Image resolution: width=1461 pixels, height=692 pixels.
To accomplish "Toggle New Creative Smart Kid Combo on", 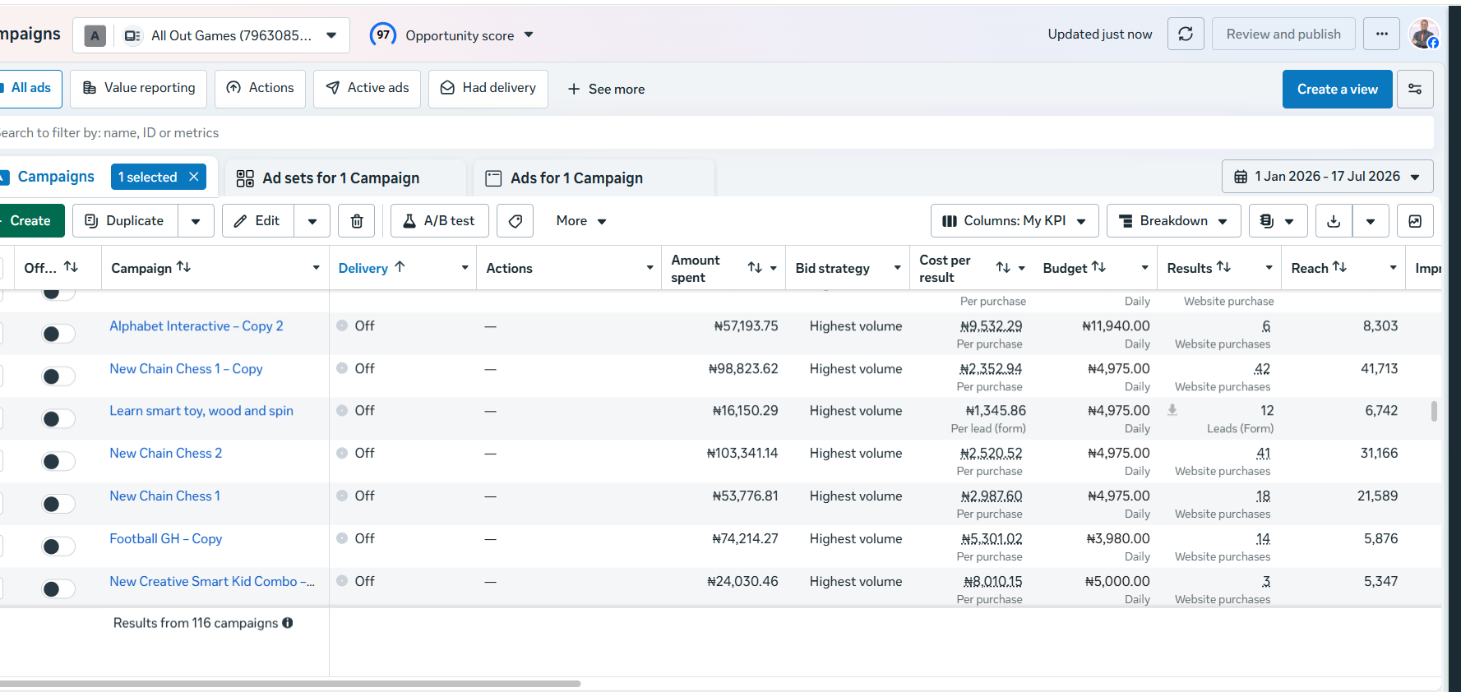I will tap(58, 589).
